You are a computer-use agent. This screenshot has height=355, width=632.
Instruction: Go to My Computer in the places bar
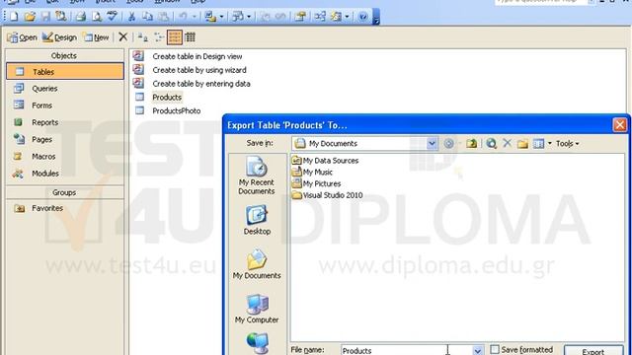pyautogui.click(x=257, y=309)
